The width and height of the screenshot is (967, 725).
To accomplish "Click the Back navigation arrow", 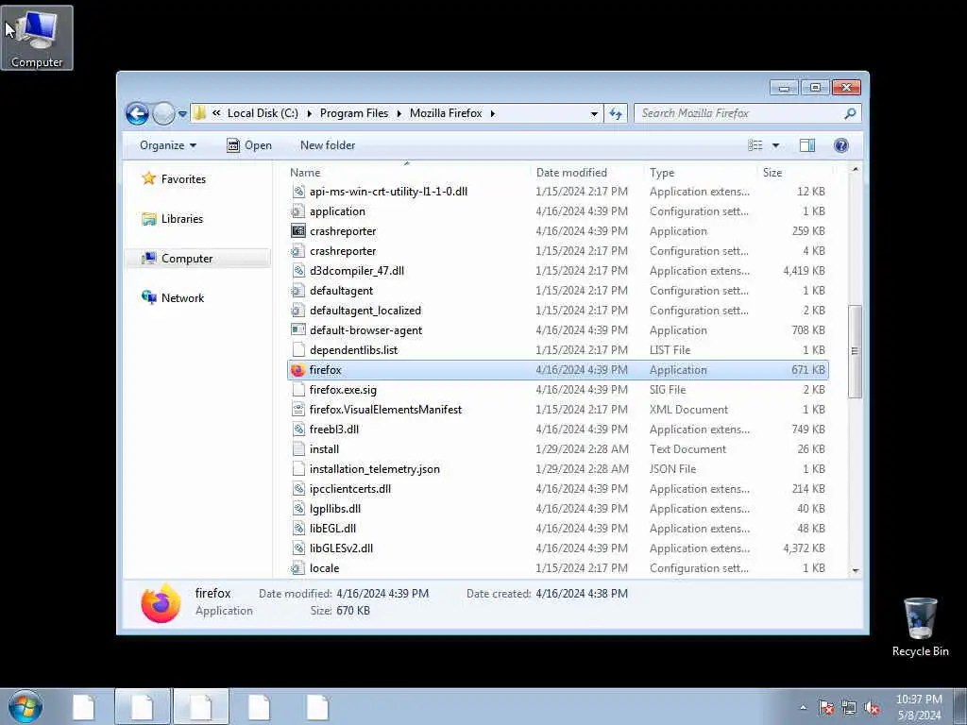I will pyautogui.click(x=137, y=113).
